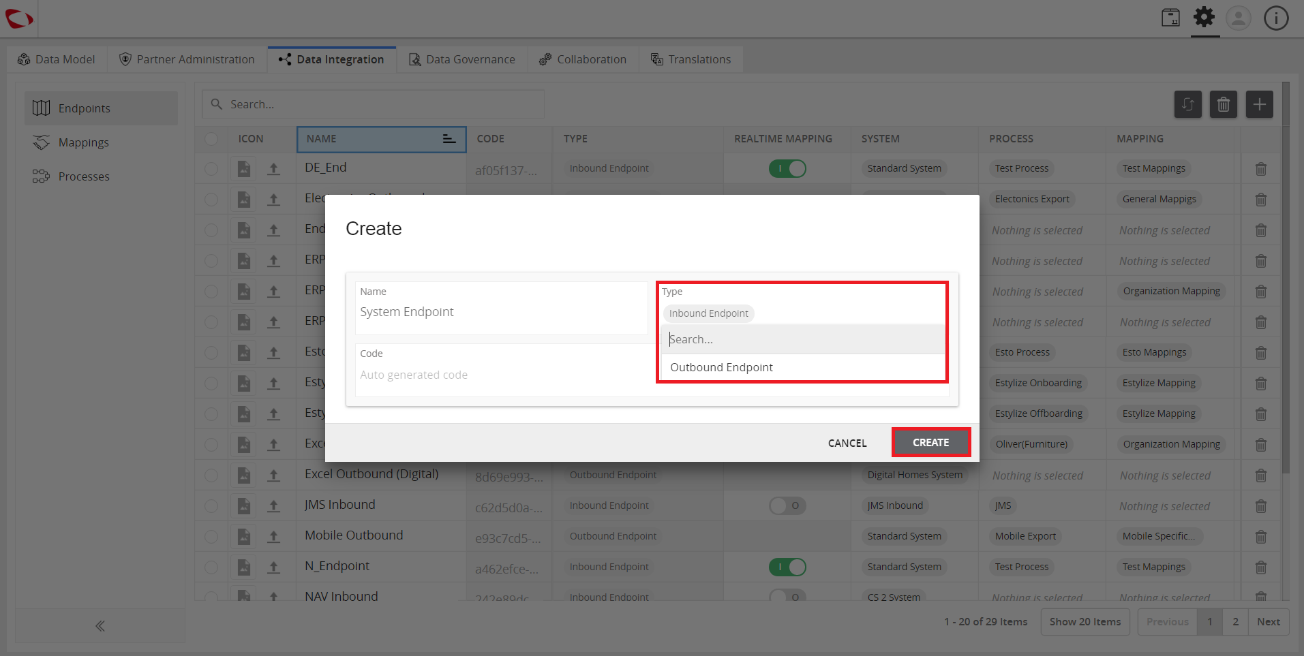Click the refresh icon button above table
This screenshot has width=1304, height=656.
click(1188, 104)
